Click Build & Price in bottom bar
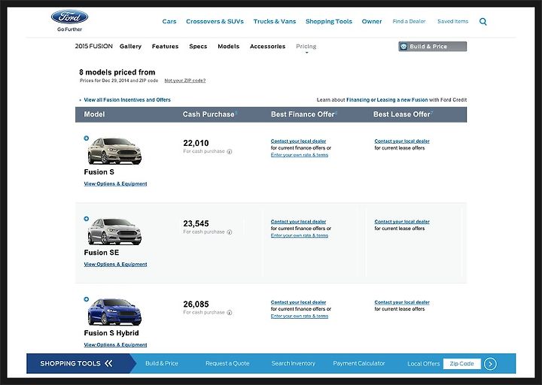 coord(161,363)
